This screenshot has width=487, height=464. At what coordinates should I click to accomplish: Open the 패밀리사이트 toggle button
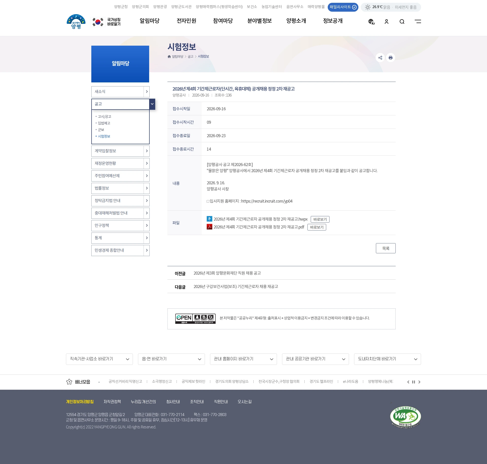click(x=343, y=7)
